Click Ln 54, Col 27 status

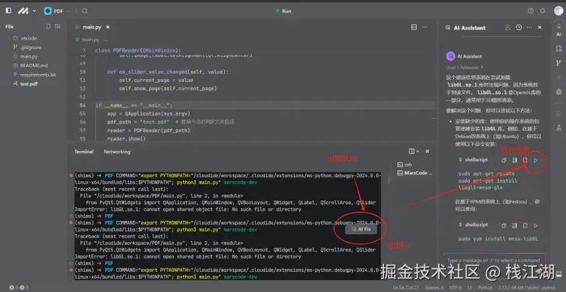tap(407, 288)
